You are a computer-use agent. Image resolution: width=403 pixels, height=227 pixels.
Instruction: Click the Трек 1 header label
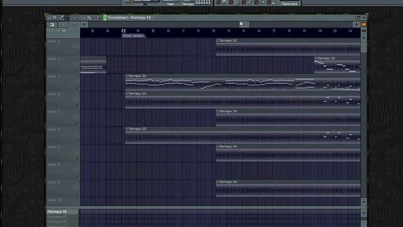point(54,41)
